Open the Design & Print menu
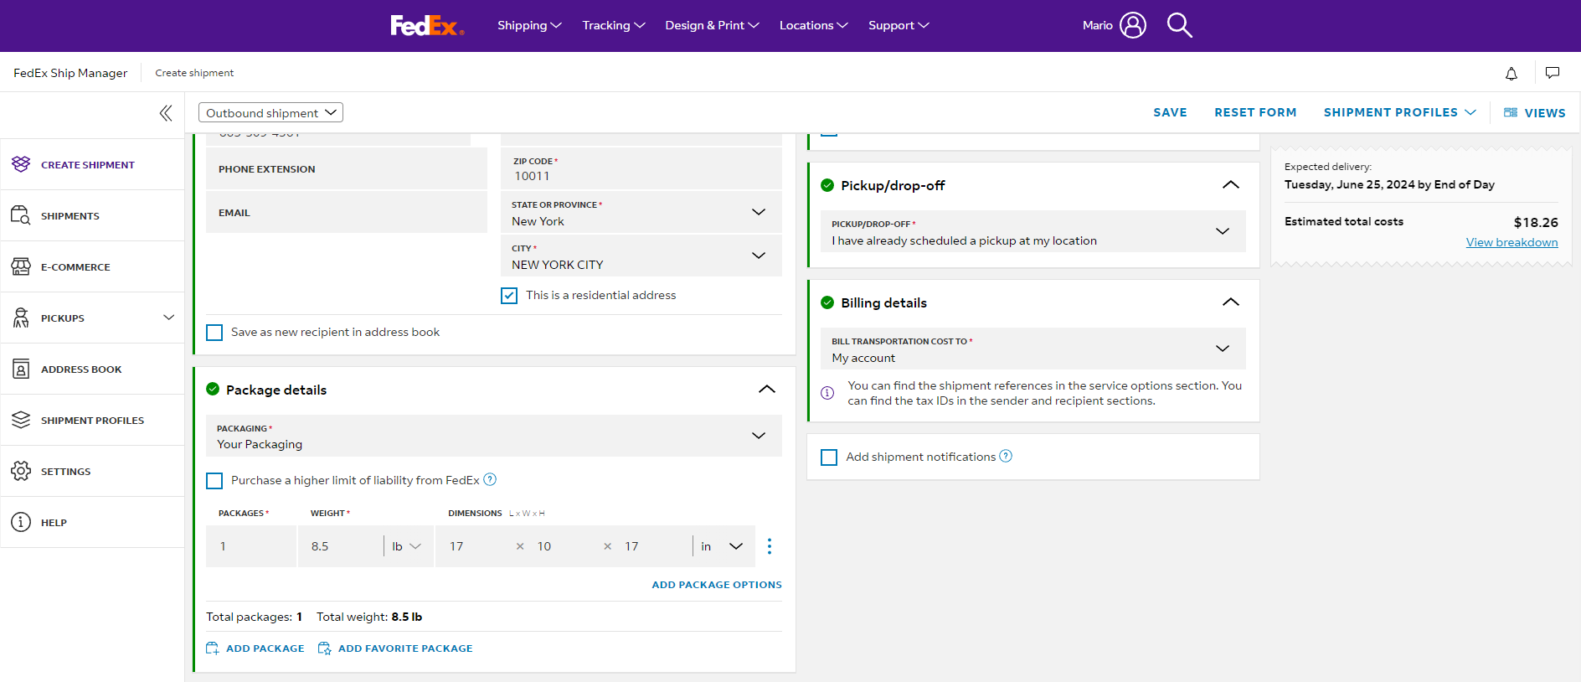 coord(712,25)
